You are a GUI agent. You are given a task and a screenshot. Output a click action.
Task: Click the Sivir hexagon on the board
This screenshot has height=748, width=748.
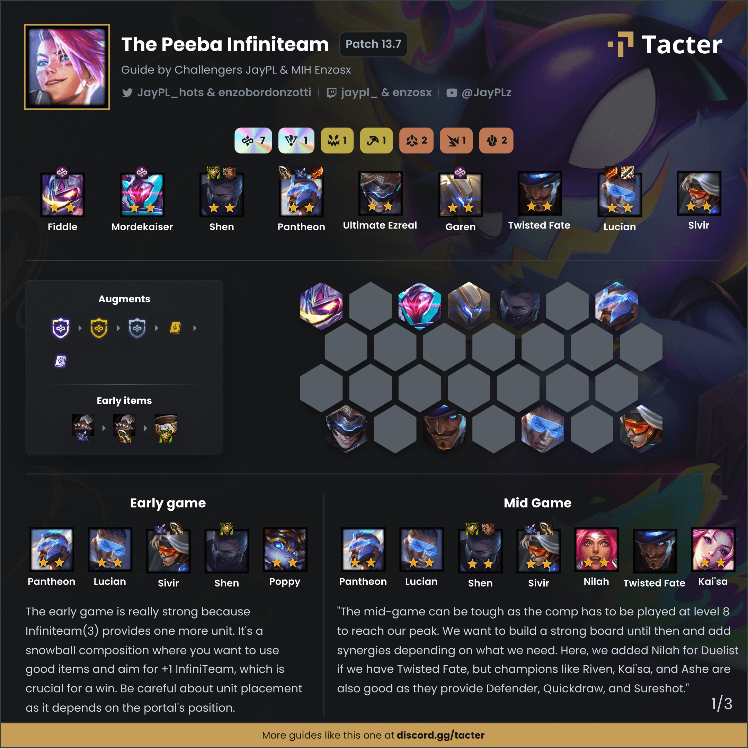click(641, 428)
